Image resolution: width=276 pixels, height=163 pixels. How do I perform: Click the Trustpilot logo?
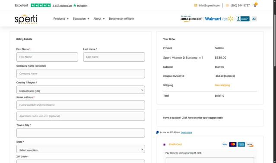point(80,6)
